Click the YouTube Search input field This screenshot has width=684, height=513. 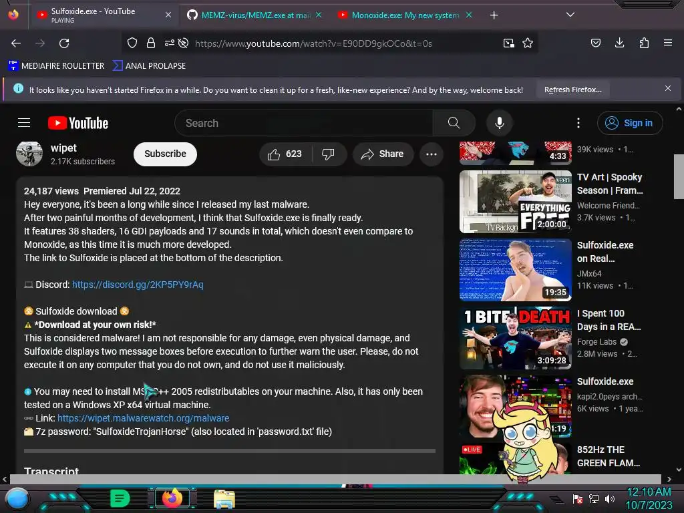point(304,123)
